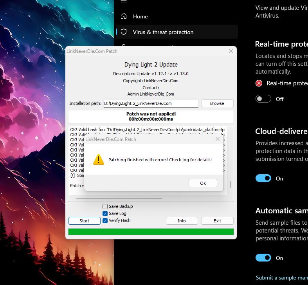This screenshot has height=285, width=308.
Task: Open the Submit a sample manually link
Action: pyautogui.click(x=282, y=278)
